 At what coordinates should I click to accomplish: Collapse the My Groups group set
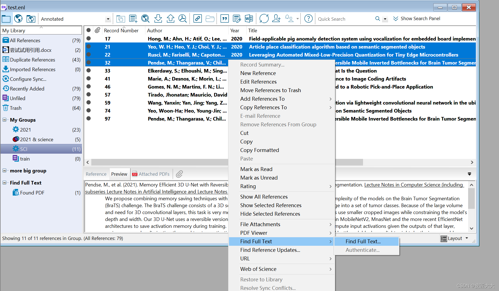tap(4, 120)
